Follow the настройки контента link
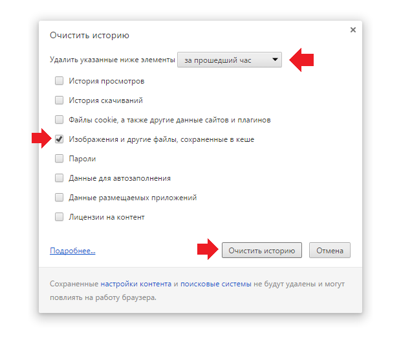Viewport: 401px width, 346px height. click(136, 284)
